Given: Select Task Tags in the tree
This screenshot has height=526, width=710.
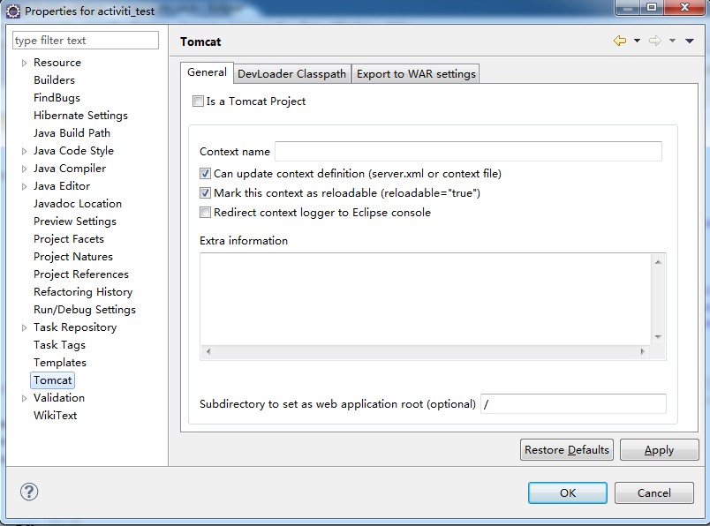Looking at the screenshot, I should point(59,345).
